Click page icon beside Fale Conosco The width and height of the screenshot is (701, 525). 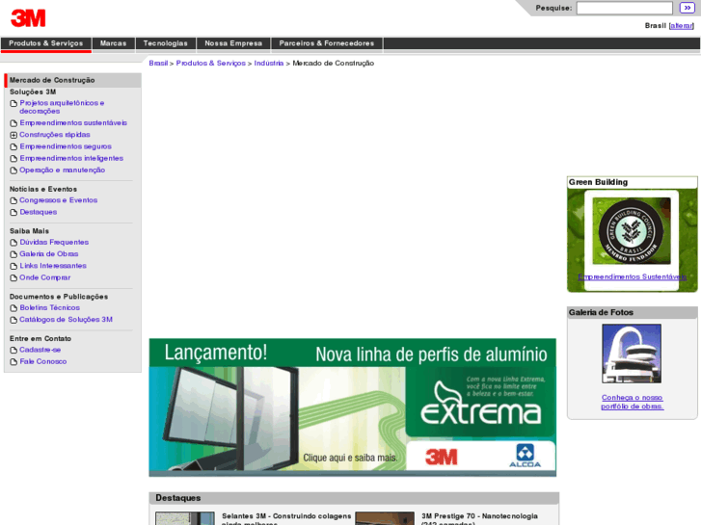pyautogui.click(x=13, y=362)
